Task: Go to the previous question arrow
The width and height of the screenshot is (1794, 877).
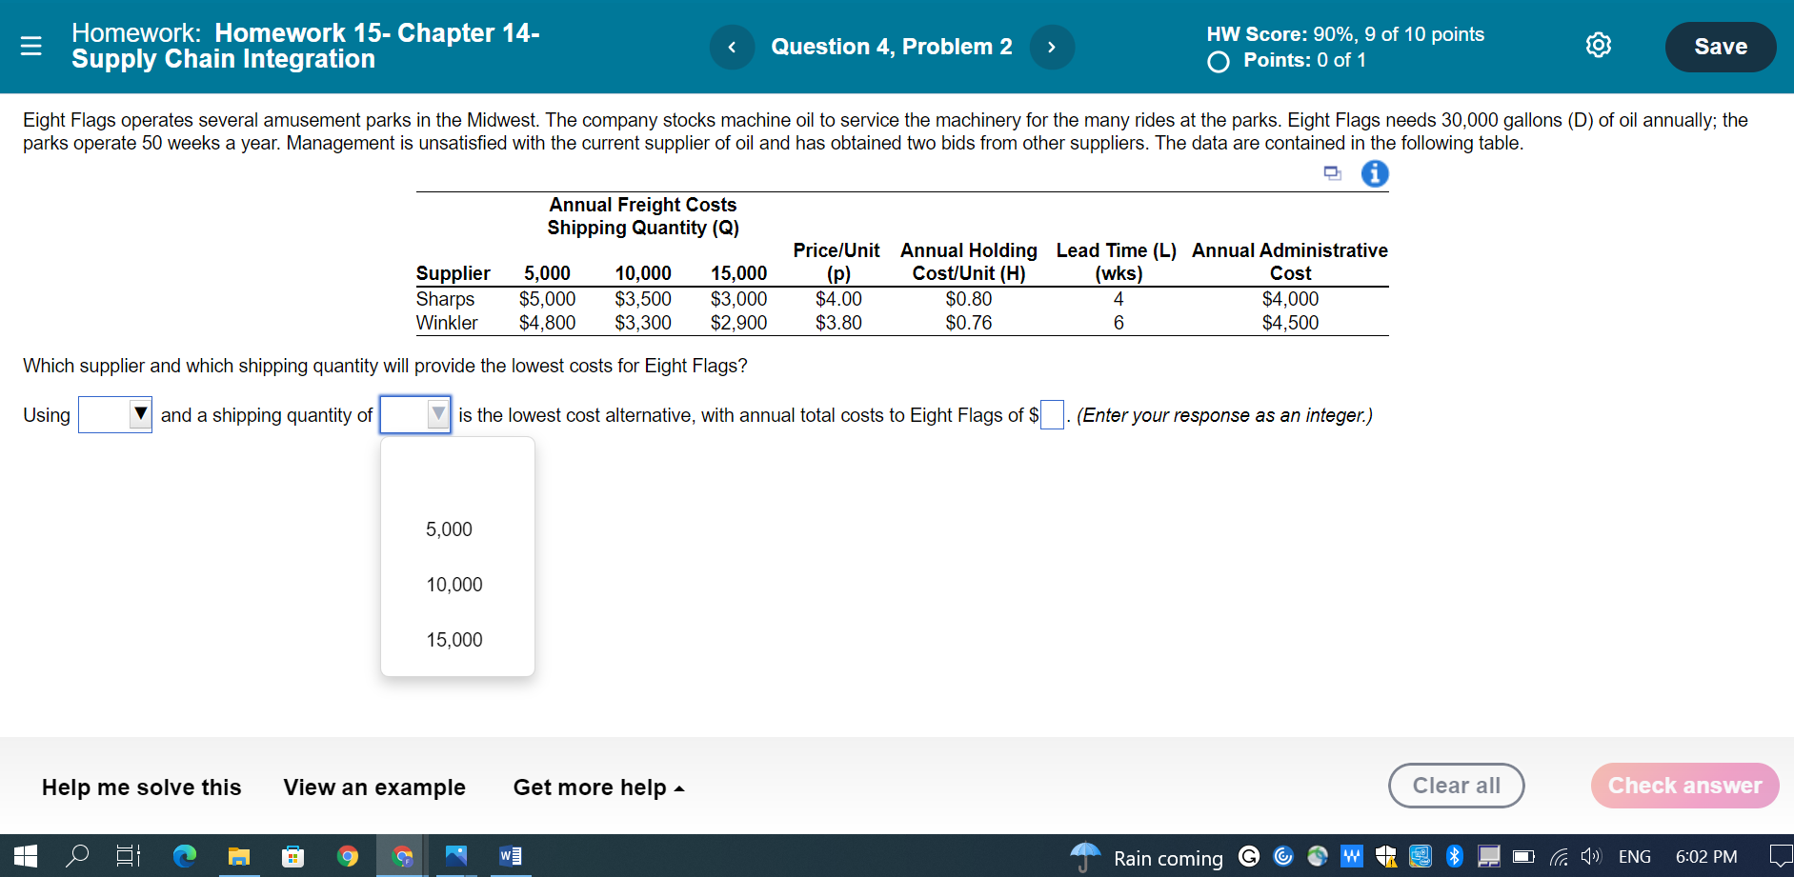Action: 732,46
